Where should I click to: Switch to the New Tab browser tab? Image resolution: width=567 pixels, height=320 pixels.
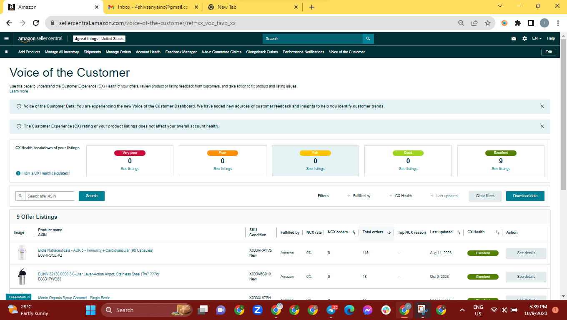pos(253,7)
